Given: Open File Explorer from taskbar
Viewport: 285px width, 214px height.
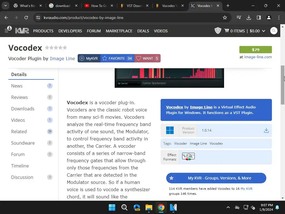Looking at the screenshot, I should (x=149, y=207).
